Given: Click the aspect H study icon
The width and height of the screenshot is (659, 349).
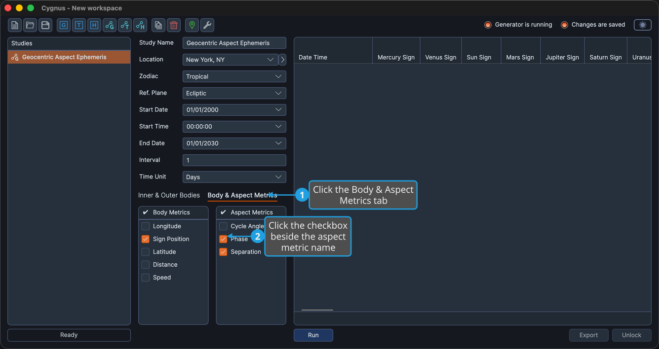Looking at the screenshot, I should point(140,25).
